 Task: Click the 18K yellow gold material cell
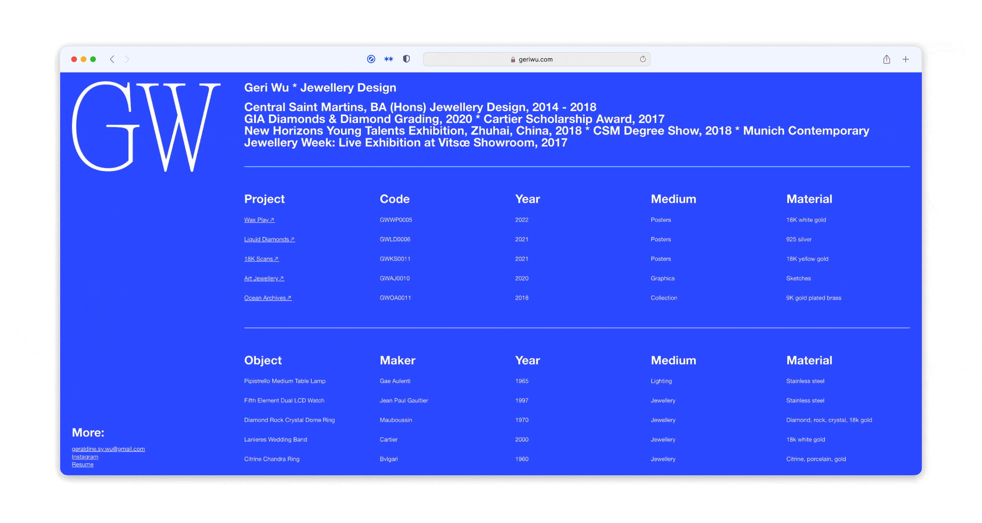click(807, 259)
